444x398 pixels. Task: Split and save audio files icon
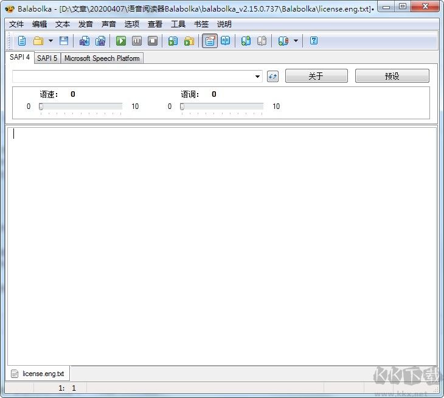(x=100, y=41)
